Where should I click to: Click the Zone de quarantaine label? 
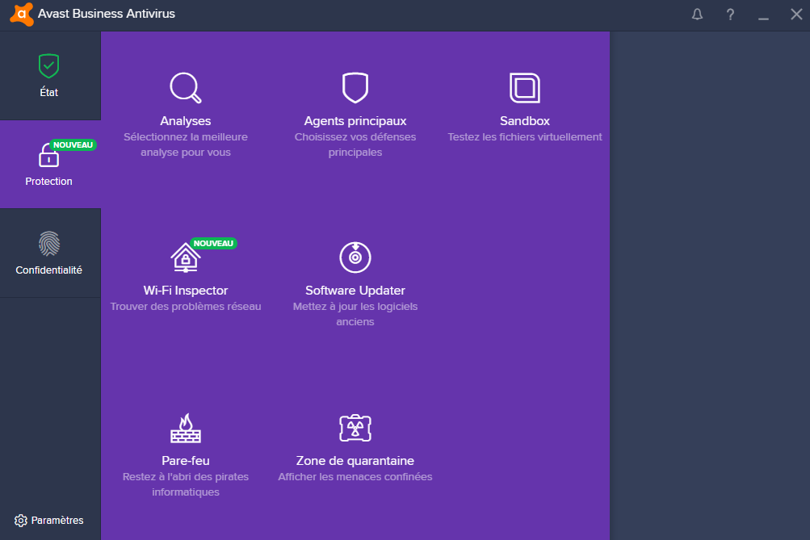point(355,461)
